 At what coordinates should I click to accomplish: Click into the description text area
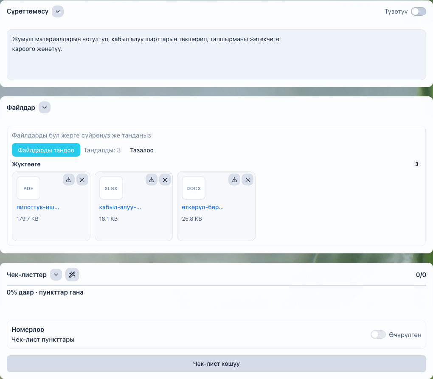pyautogui.click(x=216, y=55)
